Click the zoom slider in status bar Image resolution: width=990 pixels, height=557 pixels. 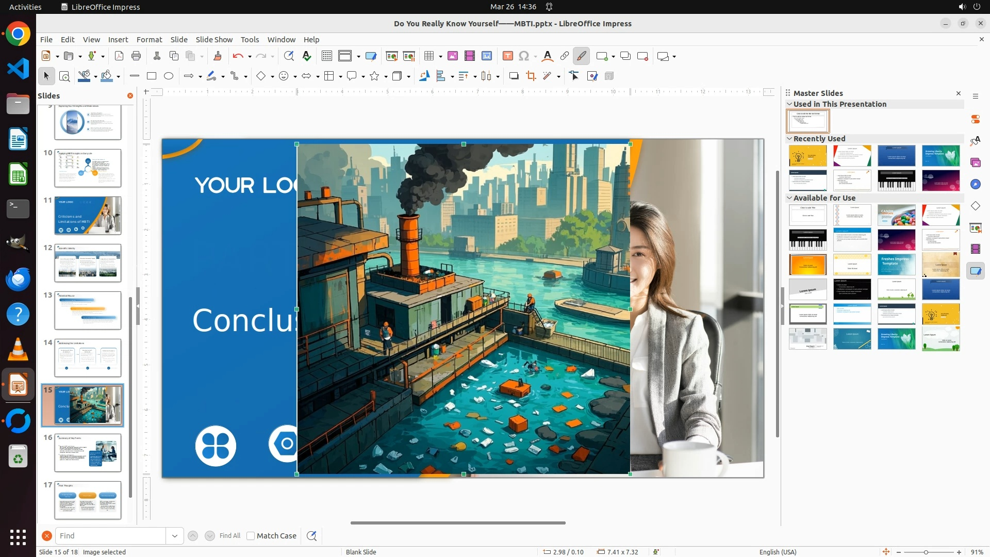[926, 552]
